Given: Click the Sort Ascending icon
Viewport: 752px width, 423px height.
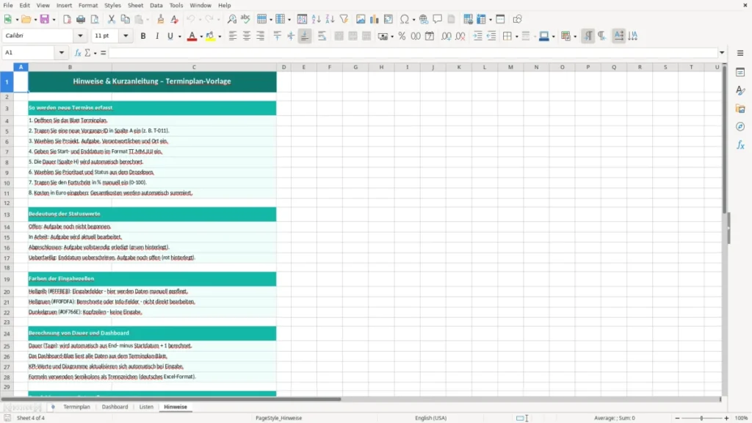Looking at the screenshot, I should pyautogui.click(x=316, y=19).
